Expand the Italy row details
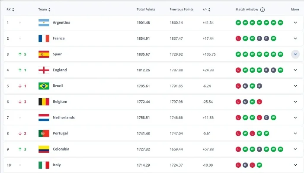304x173 pixels. click(x=295, y=165)
